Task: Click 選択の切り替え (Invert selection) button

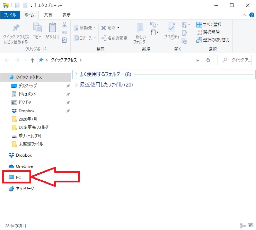Action: (x=213, y=40)
